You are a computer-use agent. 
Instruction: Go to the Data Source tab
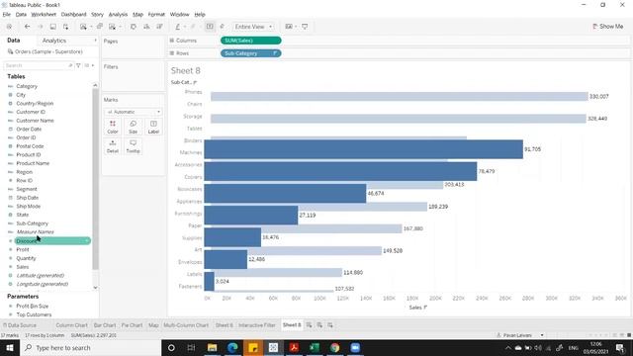pyautogui.click(x=20, y=325)
